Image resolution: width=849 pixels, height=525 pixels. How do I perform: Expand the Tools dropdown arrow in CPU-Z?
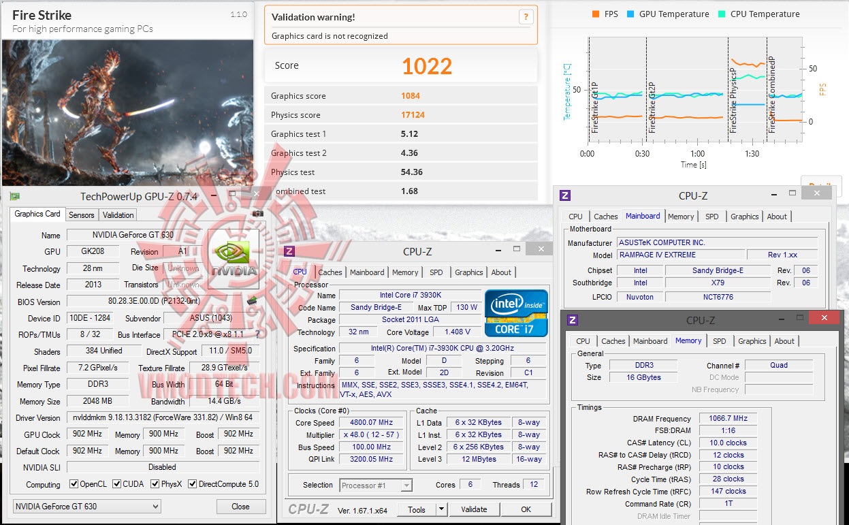(441, 509)
